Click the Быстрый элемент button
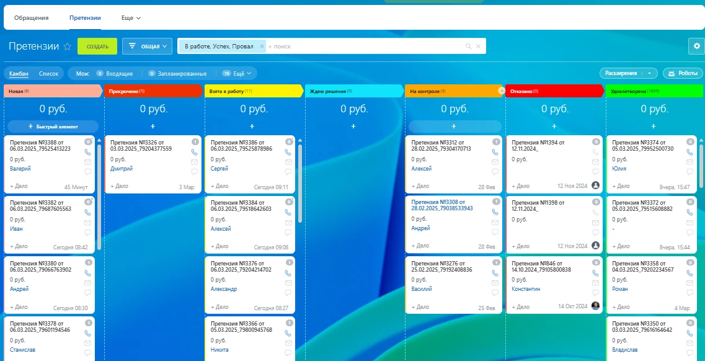This screenshot has width=705, height=361. pos(53,127)
